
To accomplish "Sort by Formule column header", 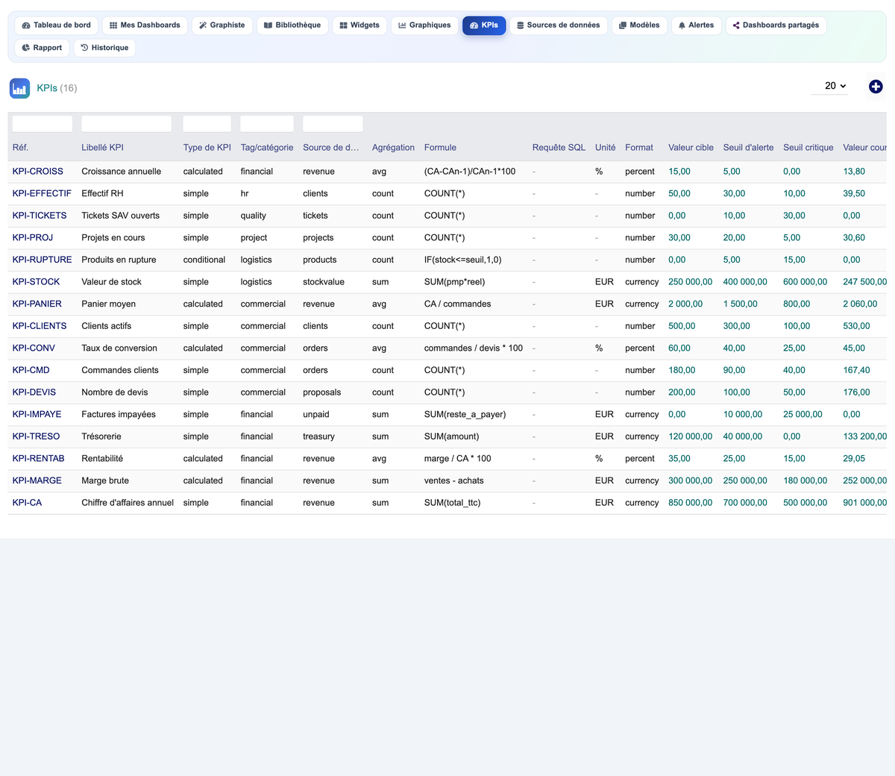I will tap(440, 148).
